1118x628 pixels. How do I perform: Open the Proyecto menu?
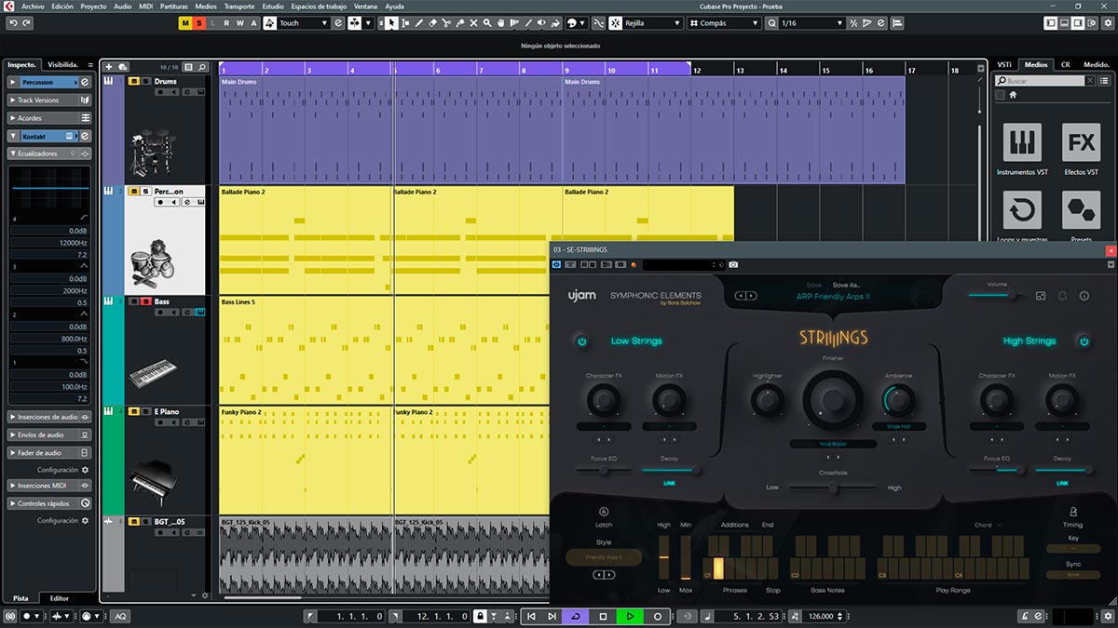(93, 6)
